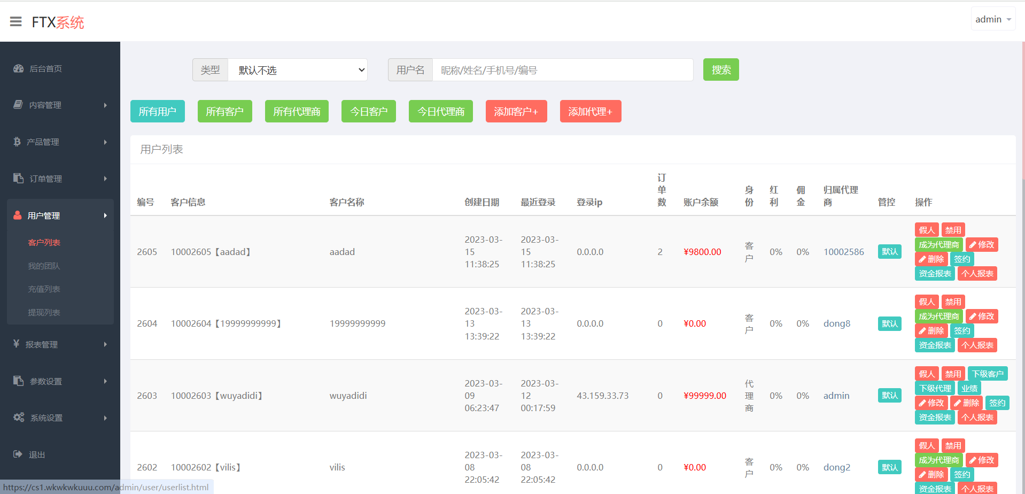Focus the 用户名 search input field
The image size is (1025, 494).
(562, 70)
